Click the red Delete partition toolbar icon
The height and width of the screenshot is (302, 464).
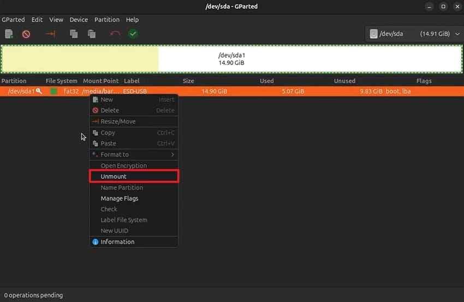click(x=26, y=34)
